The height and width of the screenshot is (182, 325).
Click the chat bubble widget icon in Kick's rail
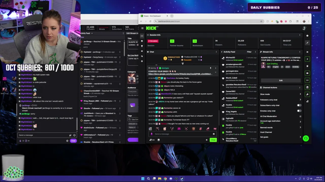[307, 73]
